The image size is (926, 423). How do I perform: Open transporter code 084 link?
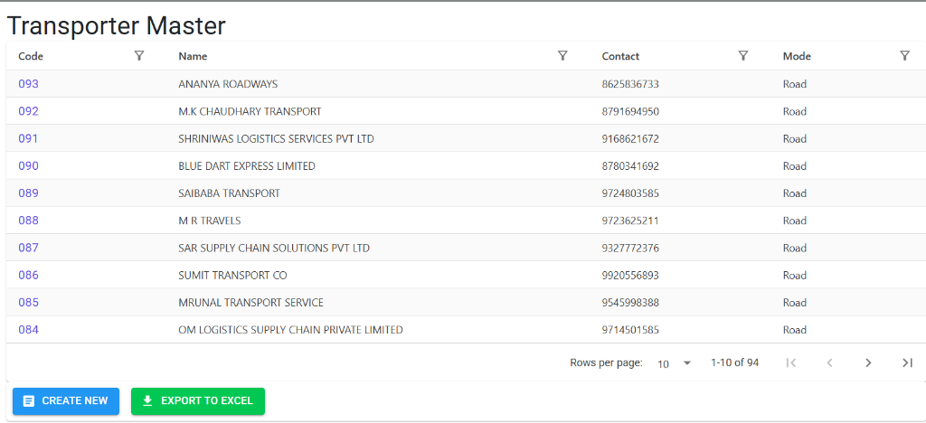(x=28, y=330)
